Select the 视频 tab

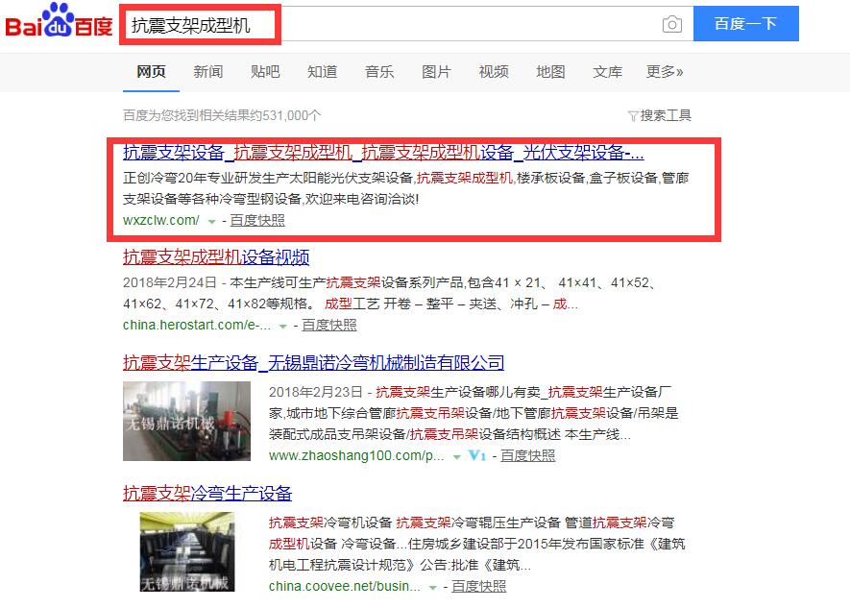494,72
